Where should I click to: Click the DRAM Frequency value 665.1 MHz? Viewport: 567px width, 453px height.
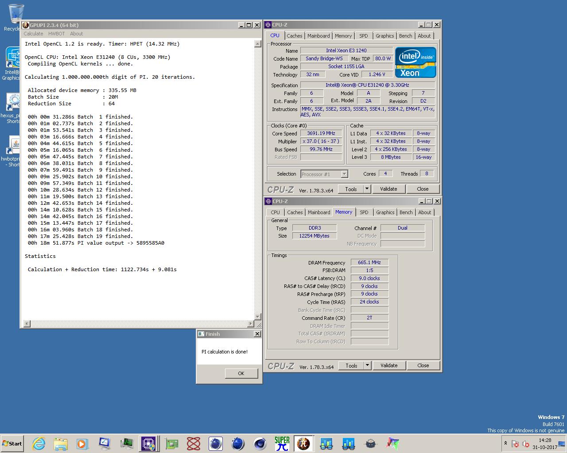(x=369, y=262)
